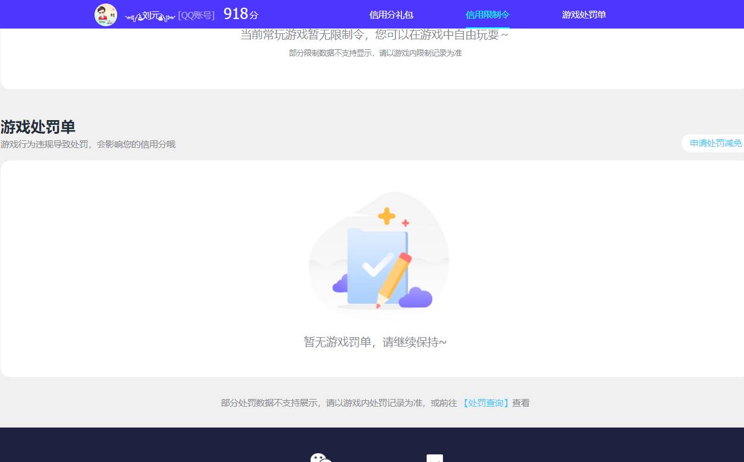Screen dimensions: 744x462
Task: Click the WeChat icon in the footer
Action: coord(320,458)
